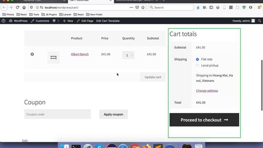Open Customize in admin bar
263x148 pixels.
coord(40,21)
